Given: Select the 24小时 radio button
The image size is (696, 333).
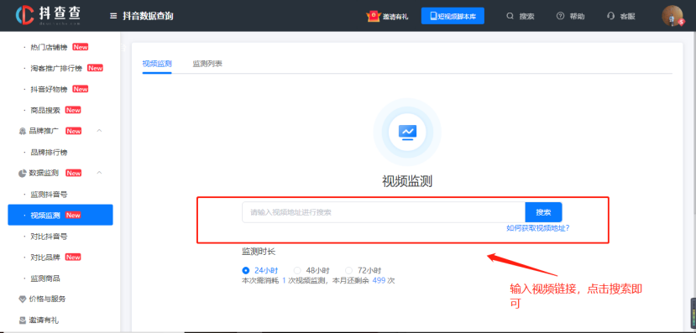Looking at the screenshot, I should [x=246, y=270].
